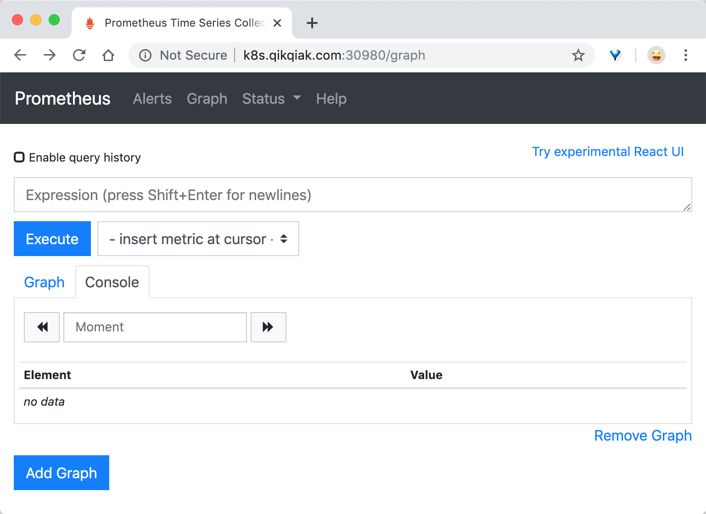The image size is (706, 514).
Task: Click the macOS green maximize button
Action: pyautogui.click(x=54, y=20)
